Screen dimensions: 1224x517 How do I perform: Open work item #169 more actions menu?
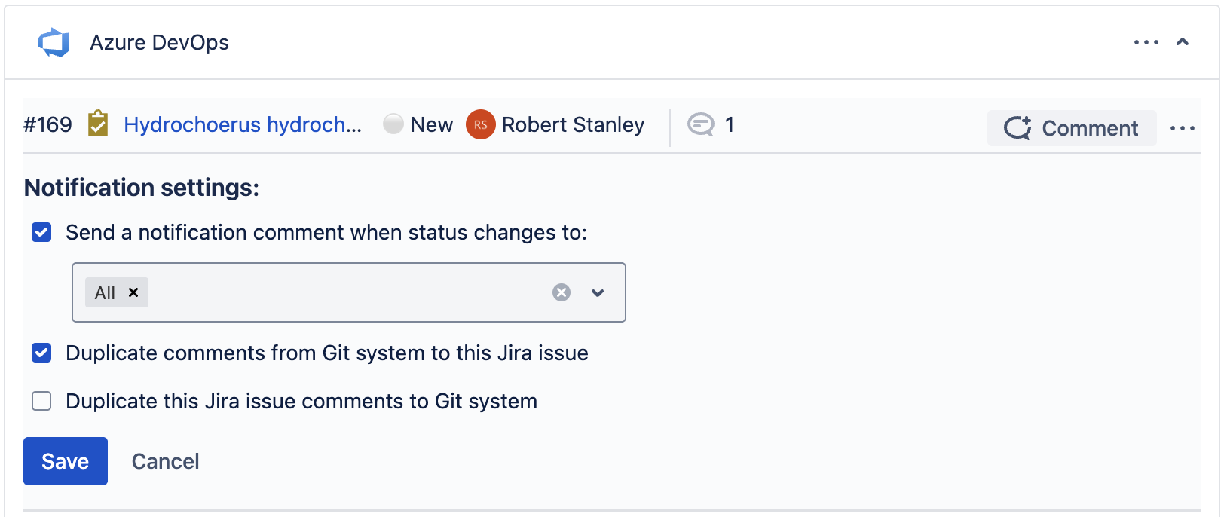[1182, 128]
